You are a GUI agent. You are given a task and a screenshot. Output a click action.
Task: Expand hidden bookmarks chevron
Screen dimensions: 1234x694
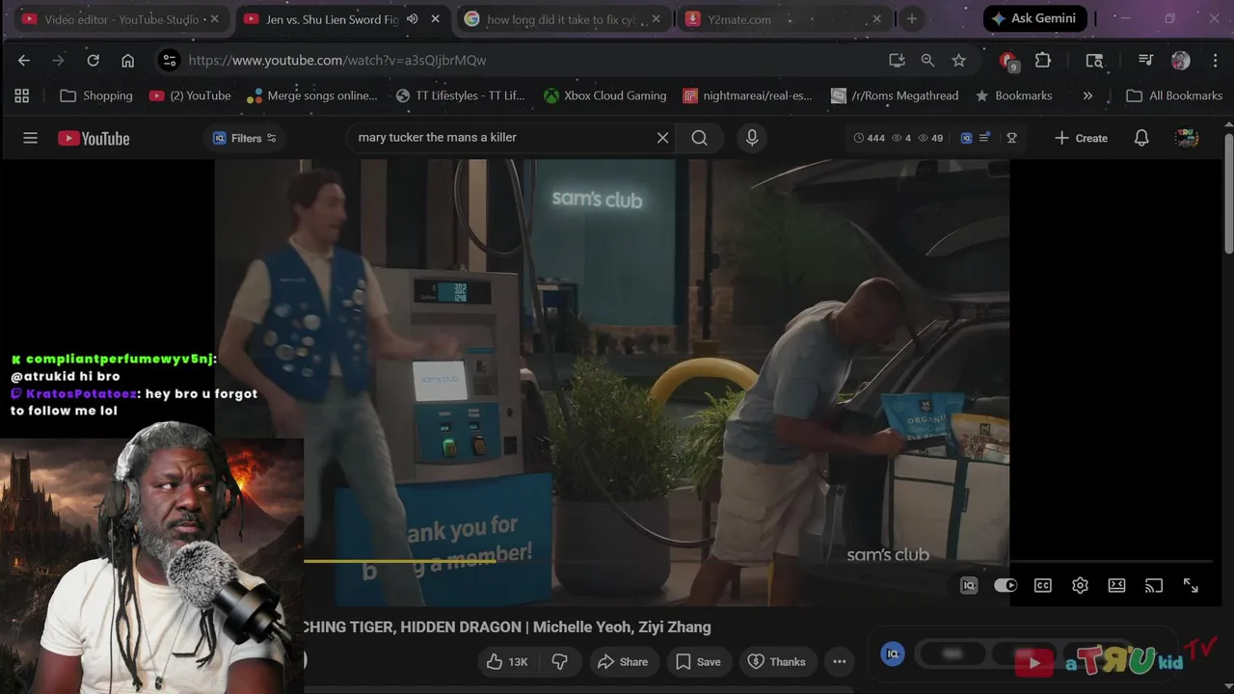coord(1087,95)
